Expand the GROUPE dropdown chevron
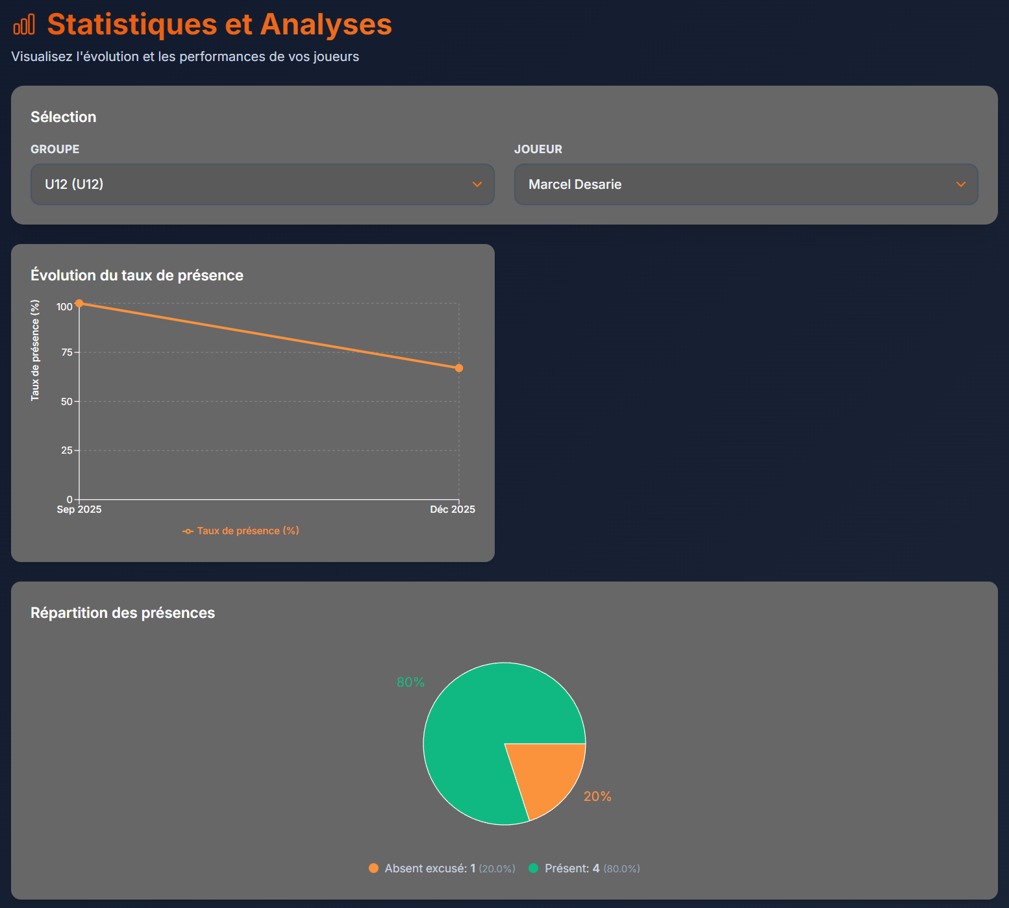Image resolution: width=1009 pixels, height=908 pixels. (477, 184)
